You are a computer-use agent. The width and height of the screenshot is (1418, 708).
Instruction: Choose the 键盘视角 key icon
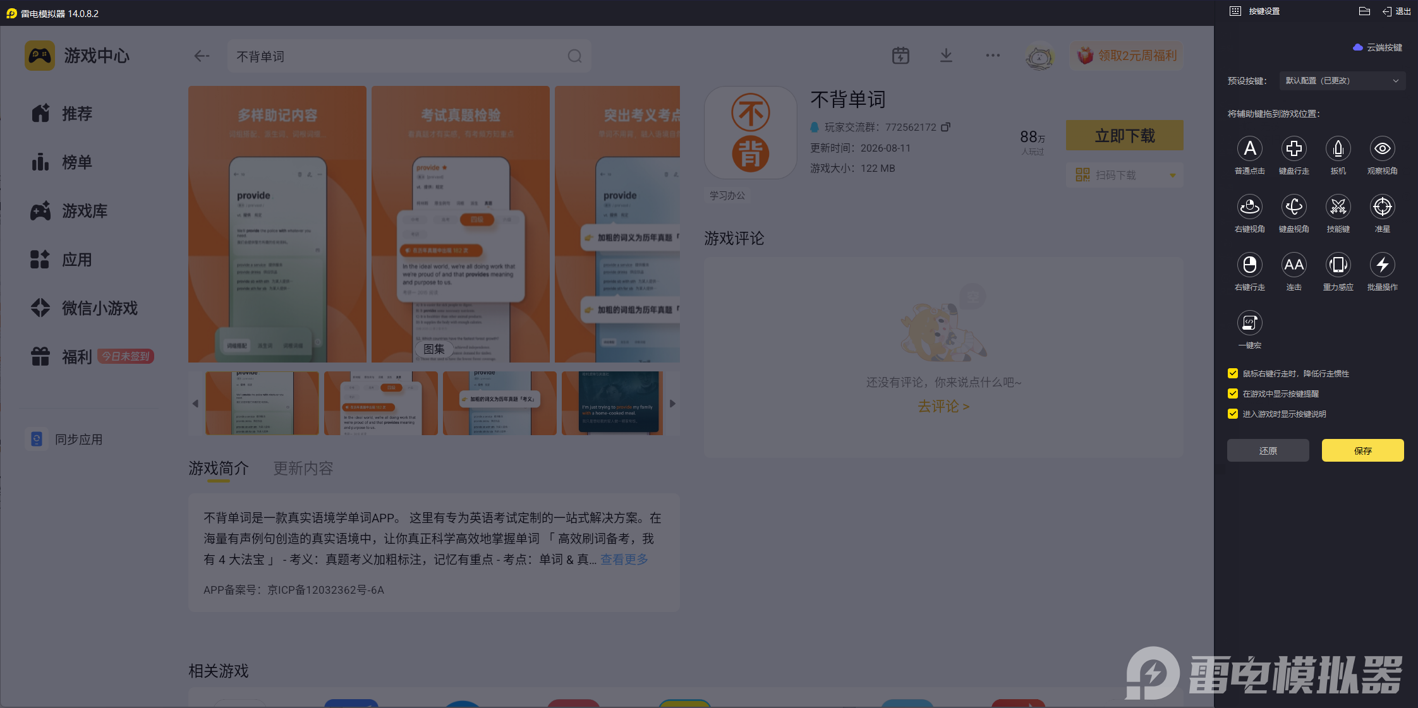1294,207
